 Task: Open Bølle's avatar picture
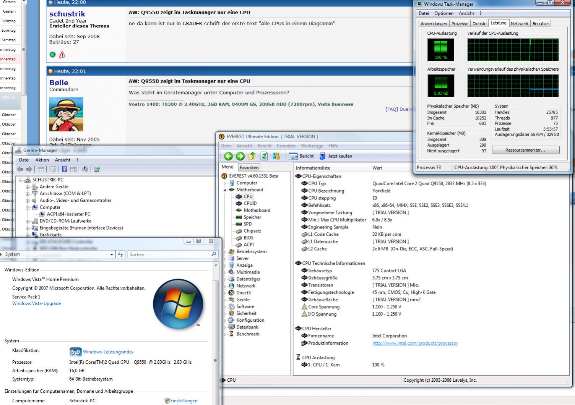(x=66, y=114)
